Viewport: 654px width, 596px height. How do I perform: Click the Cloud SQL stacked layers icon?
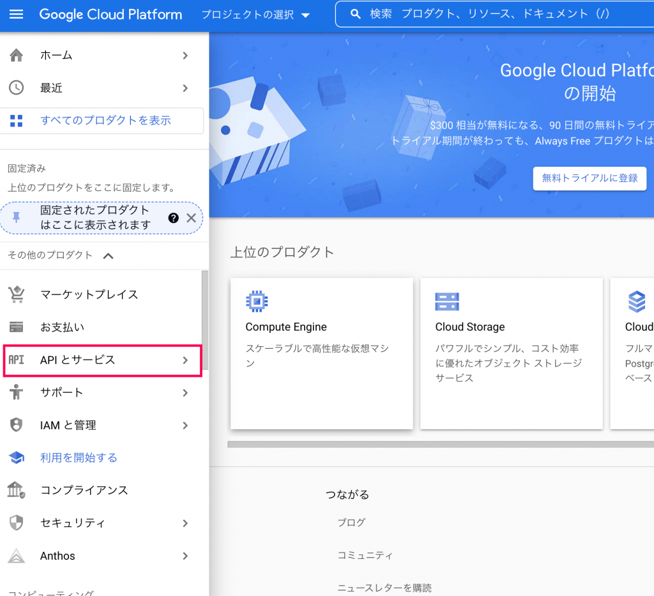click(x=637, y=302)
